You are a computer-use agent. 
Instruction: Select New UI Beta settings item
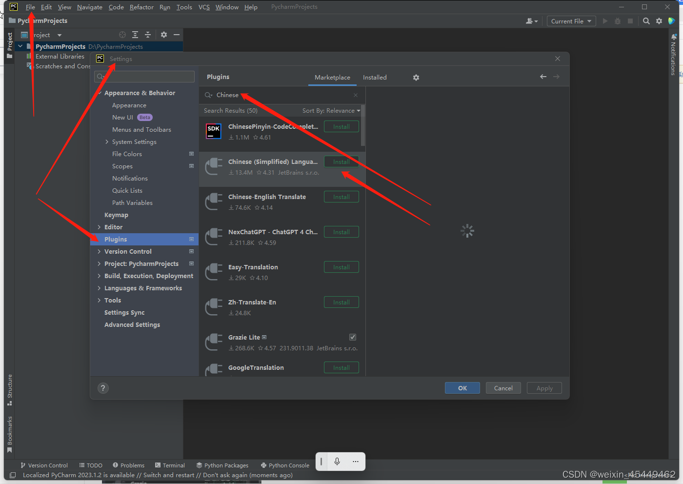pyautogui.click(x=132, y=118)
